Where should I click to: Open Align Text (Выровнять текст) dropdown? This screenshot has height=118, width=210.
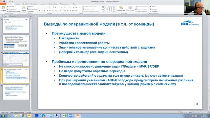tap(88, 9)
